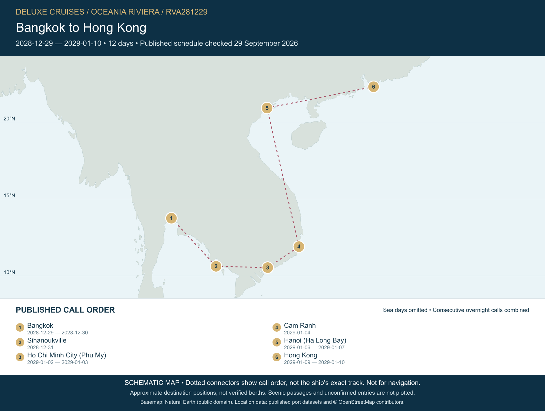The image size is (545, 411).
Task: Click legend badge 5 beside Hanoi
Action: pyautogui.click(x=277, y=342)
